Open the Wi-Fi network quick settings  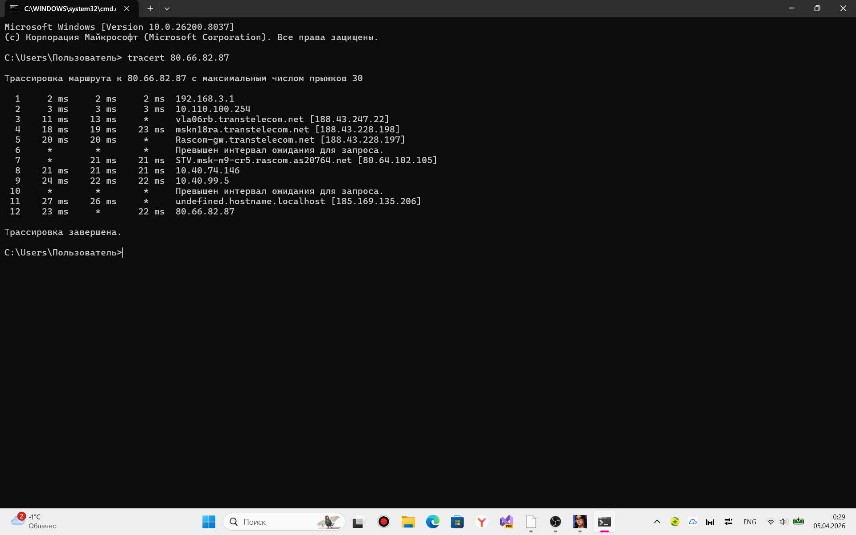[770, 522]
